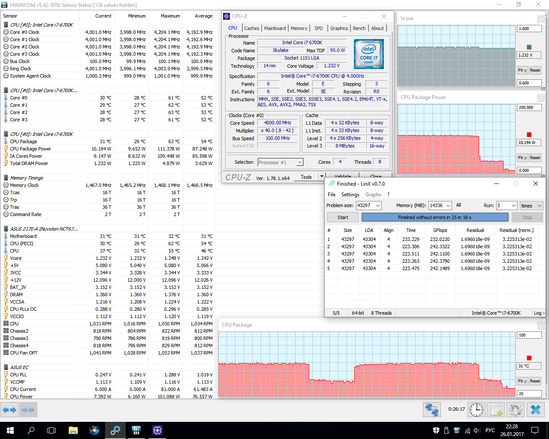Click the ASUS EC group icon

pyautogui.click(x=6, y=367)
